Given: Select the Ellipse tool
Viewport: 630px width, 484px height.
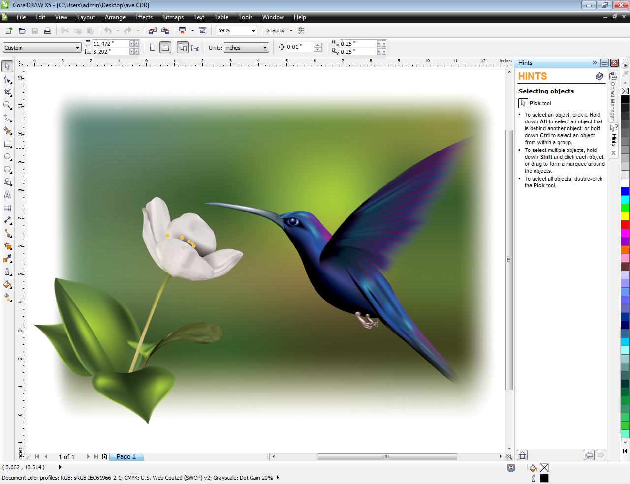Looking at the screenshot, I should (7, 157).
